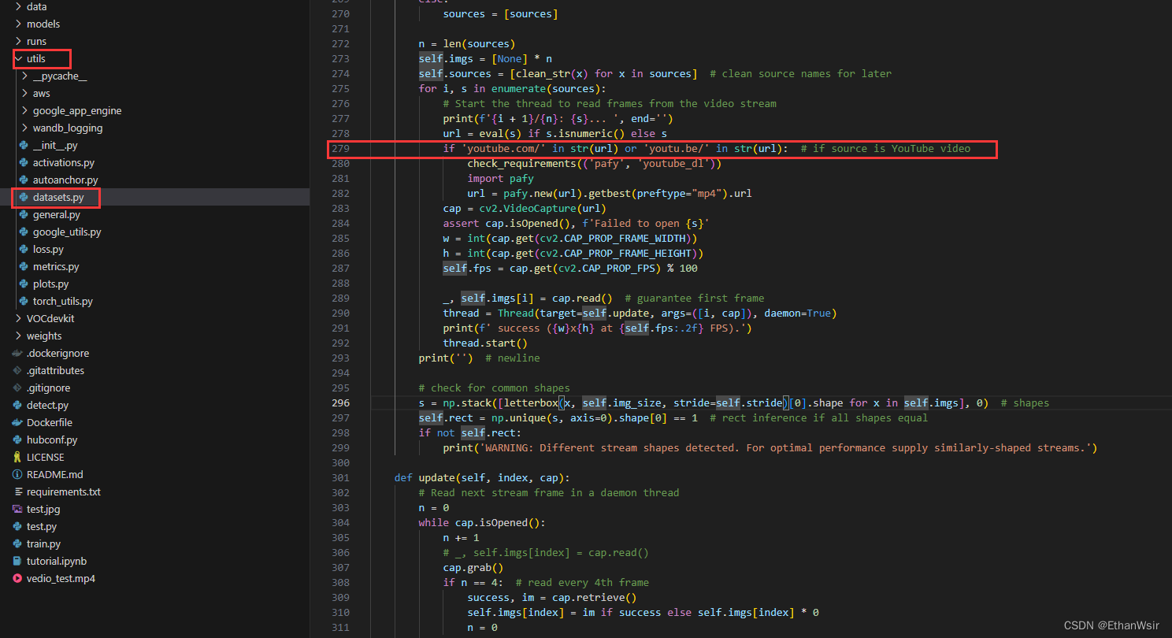Expand the google_app_engine folder chevron
Viewport: 1172px width, 638px height.
(24, 110)
